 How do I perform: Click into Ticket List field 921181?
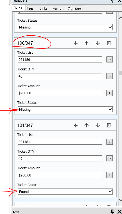coord(60,142)
